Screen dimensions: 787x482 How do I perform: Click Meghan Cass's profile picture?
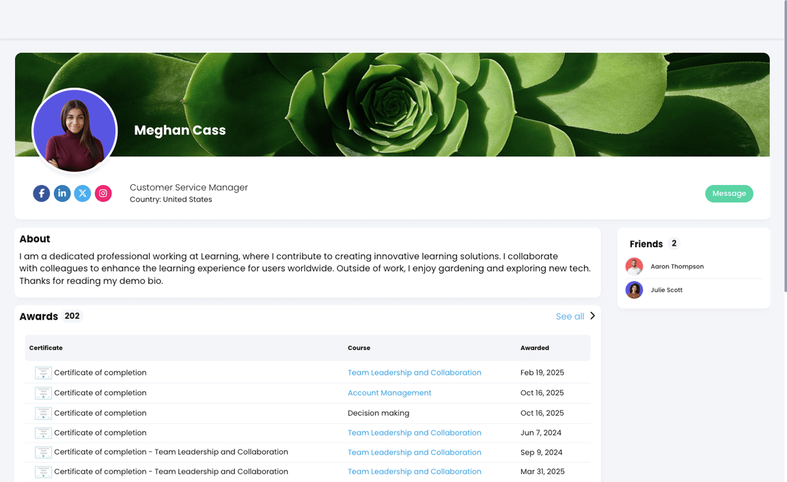(x=74, y=130)
